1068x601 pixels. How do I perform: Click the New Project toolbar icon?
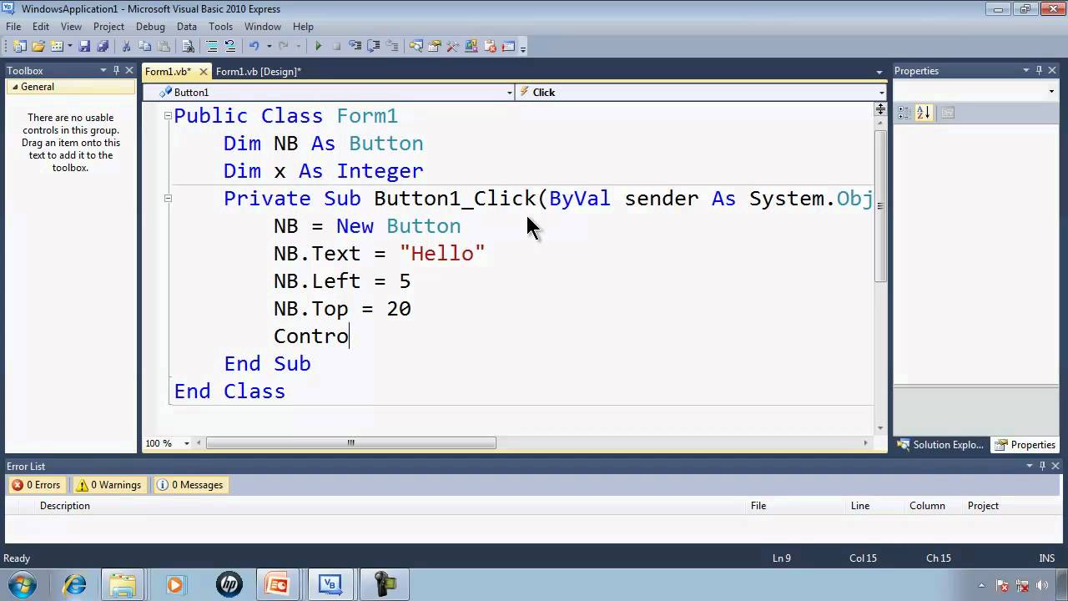pos(19,47)
